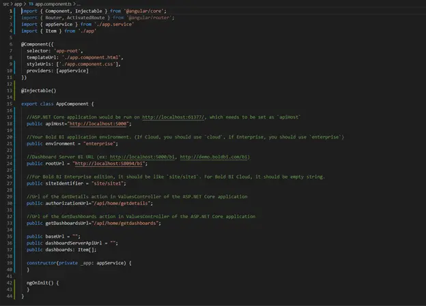The height and width of the screenshot is (306, 426).
Task: Click the 'app-root' selector value
Action: 67,50
